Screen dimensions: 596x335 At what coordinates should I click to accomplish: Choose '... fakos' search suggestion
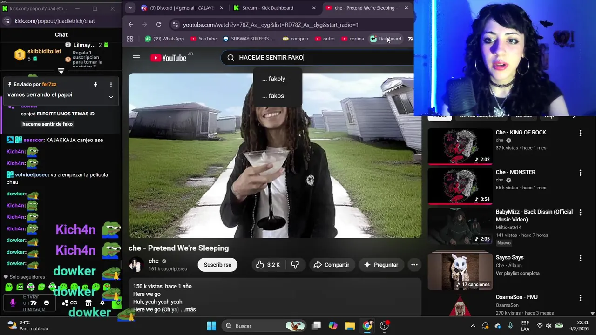[278, 96]
